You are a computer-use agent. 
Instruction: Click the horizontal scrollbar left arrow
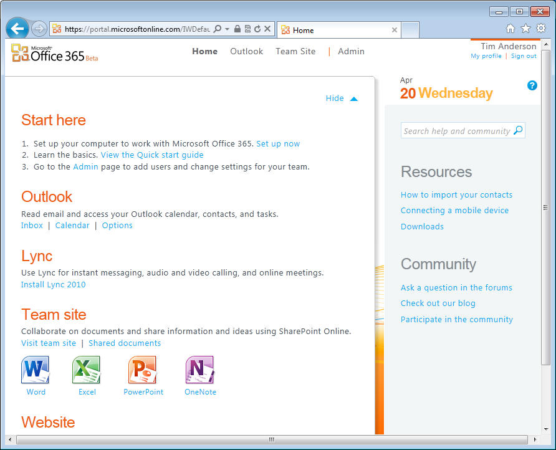click(10, 440)
